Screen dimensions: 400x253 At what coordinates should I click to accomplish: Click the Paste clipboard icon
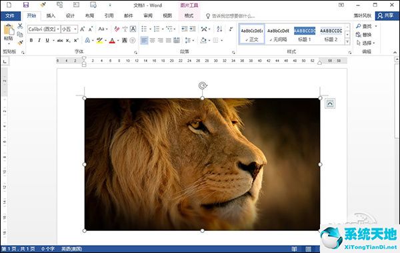click(x=9, y=30)
